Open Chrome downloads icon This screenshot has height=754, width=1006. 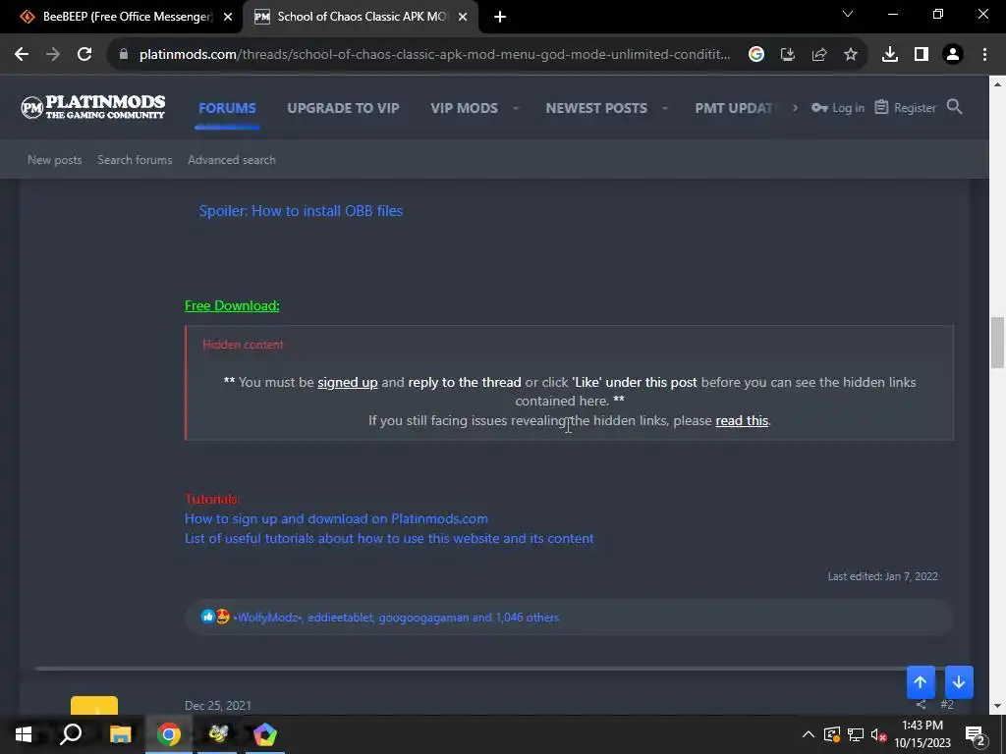(890, 55)
